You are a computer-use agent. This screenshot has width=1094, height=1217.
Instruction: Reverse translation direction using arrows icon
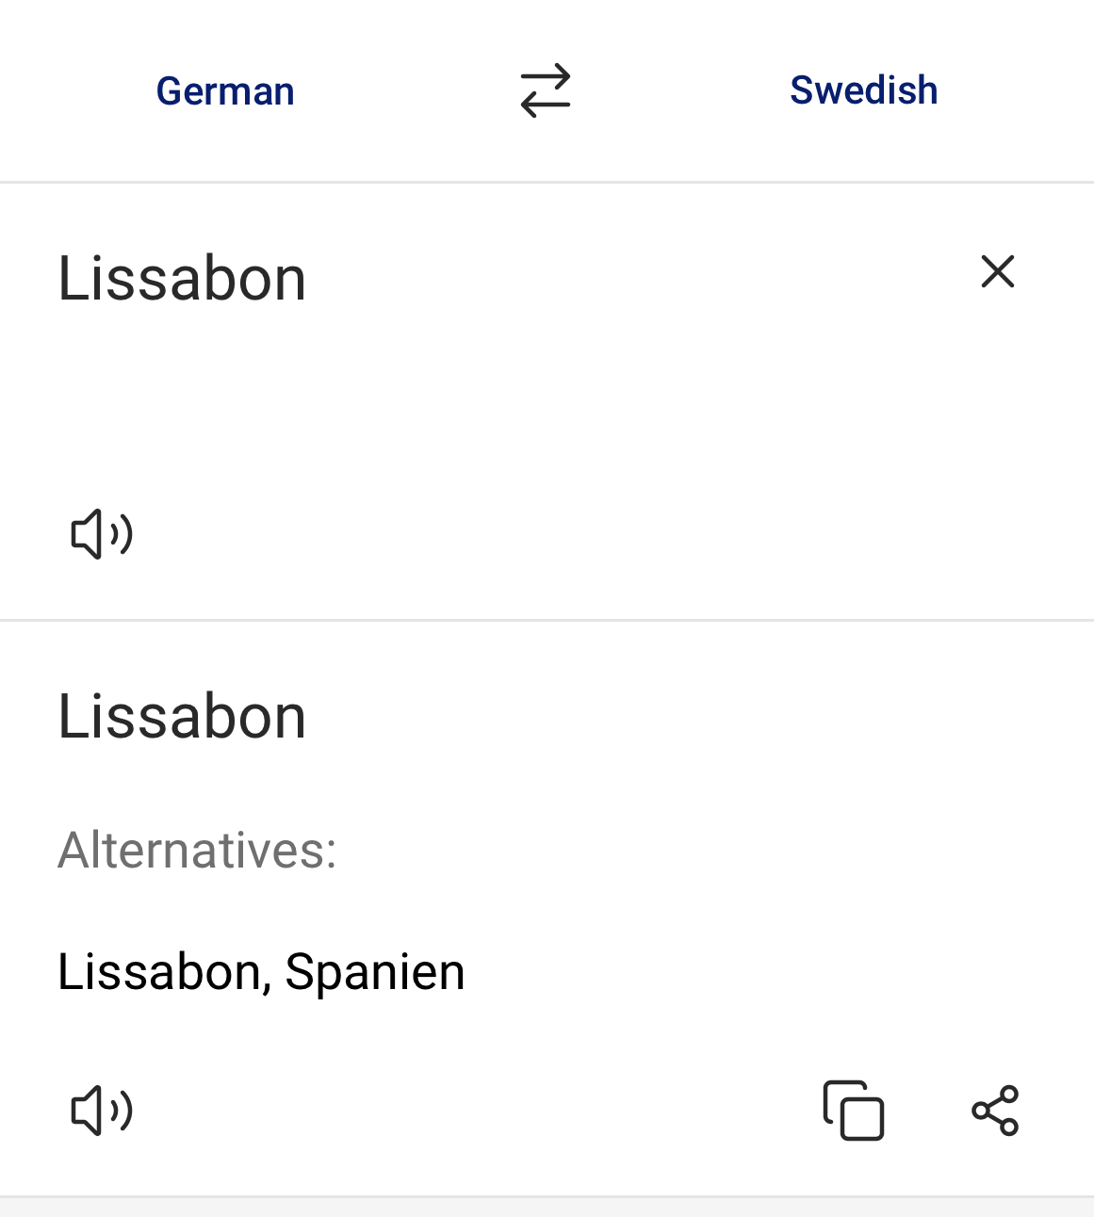pyautogui.click(x=546, y=90)
